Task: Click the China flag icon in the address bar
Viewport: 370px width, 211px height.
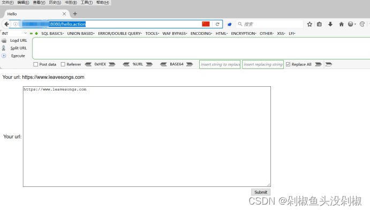Action: click(206, 24)
